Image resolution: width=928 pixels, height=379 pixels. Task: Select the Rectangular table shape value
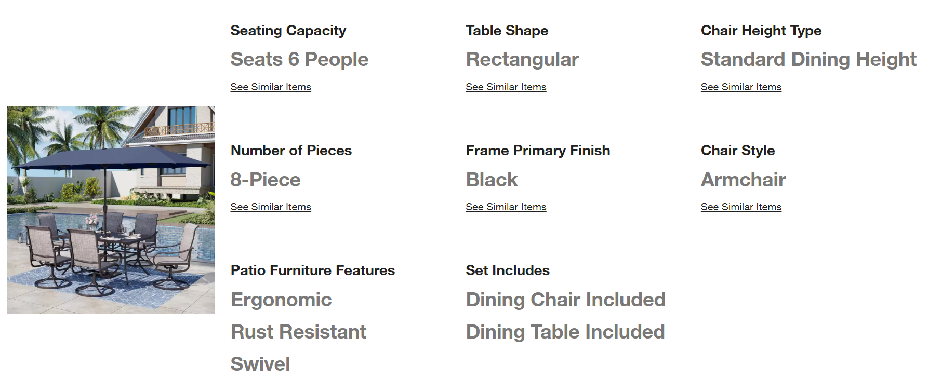point(522,60)
